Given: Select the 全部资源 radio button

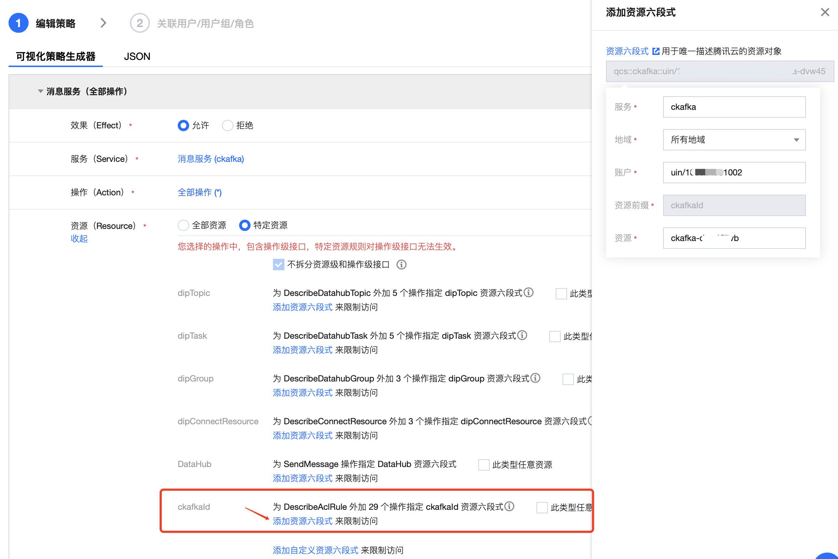Looking at the screenshot, I should click(x=183, y=225).
